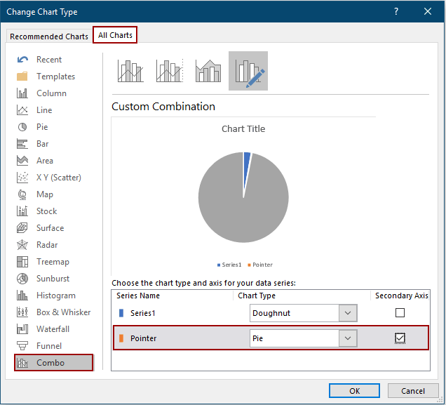
Task: Choose the Pie chart category
Action: (x=42, y=127)
